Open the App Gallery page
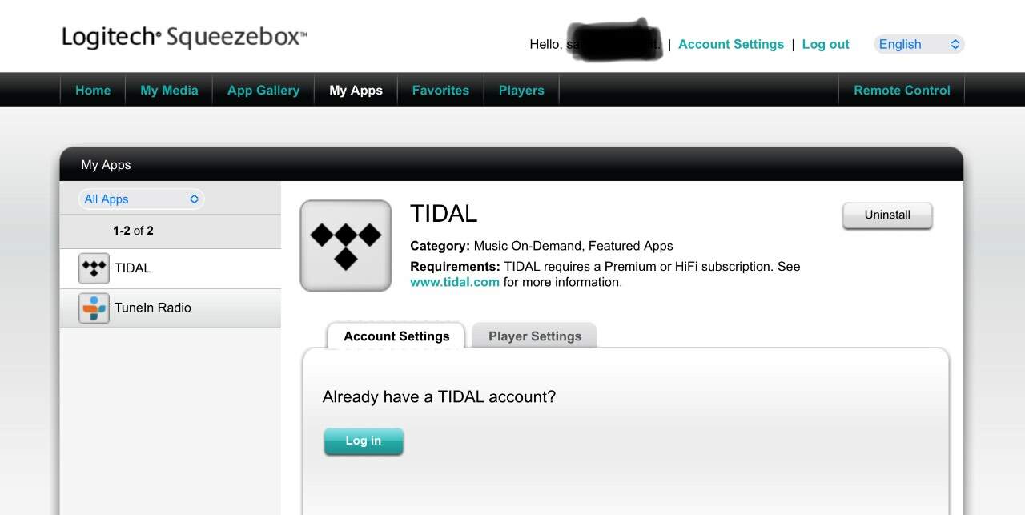The width and height of the screenshot is (1025, 515). (263, 90)
